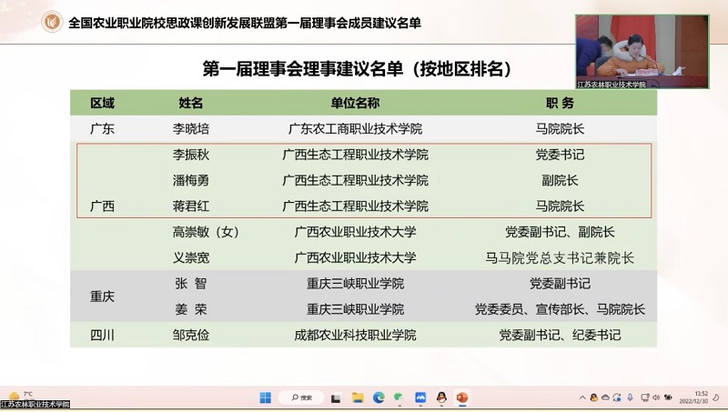Click the 重庆 region cell

tap(102, 296)
